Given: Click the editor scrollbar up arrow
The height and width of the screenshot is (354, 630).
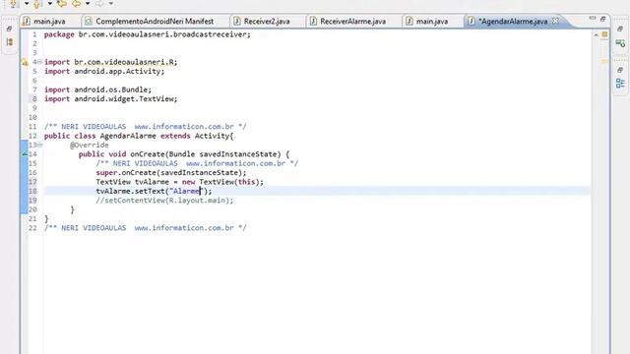Looking at the screenshot, I should click(x=597, y=35).
